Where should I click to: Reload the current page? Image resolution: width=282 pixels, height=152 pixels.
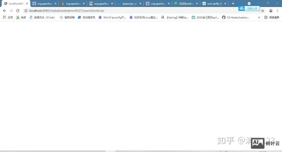click(18, 11)
